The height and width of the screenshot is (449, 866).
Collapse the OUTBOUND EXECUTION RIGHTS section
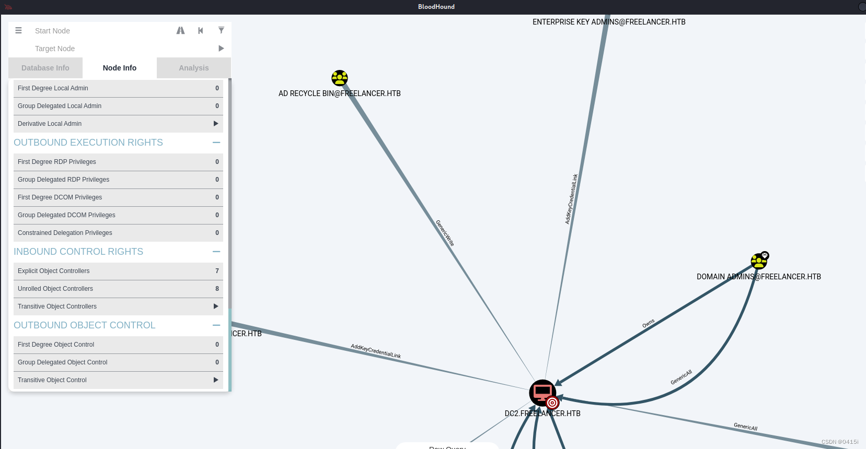[216, 143]
